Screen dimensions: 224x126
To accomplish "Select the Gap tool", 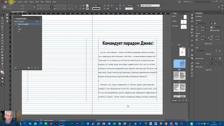I will [2, 23].
